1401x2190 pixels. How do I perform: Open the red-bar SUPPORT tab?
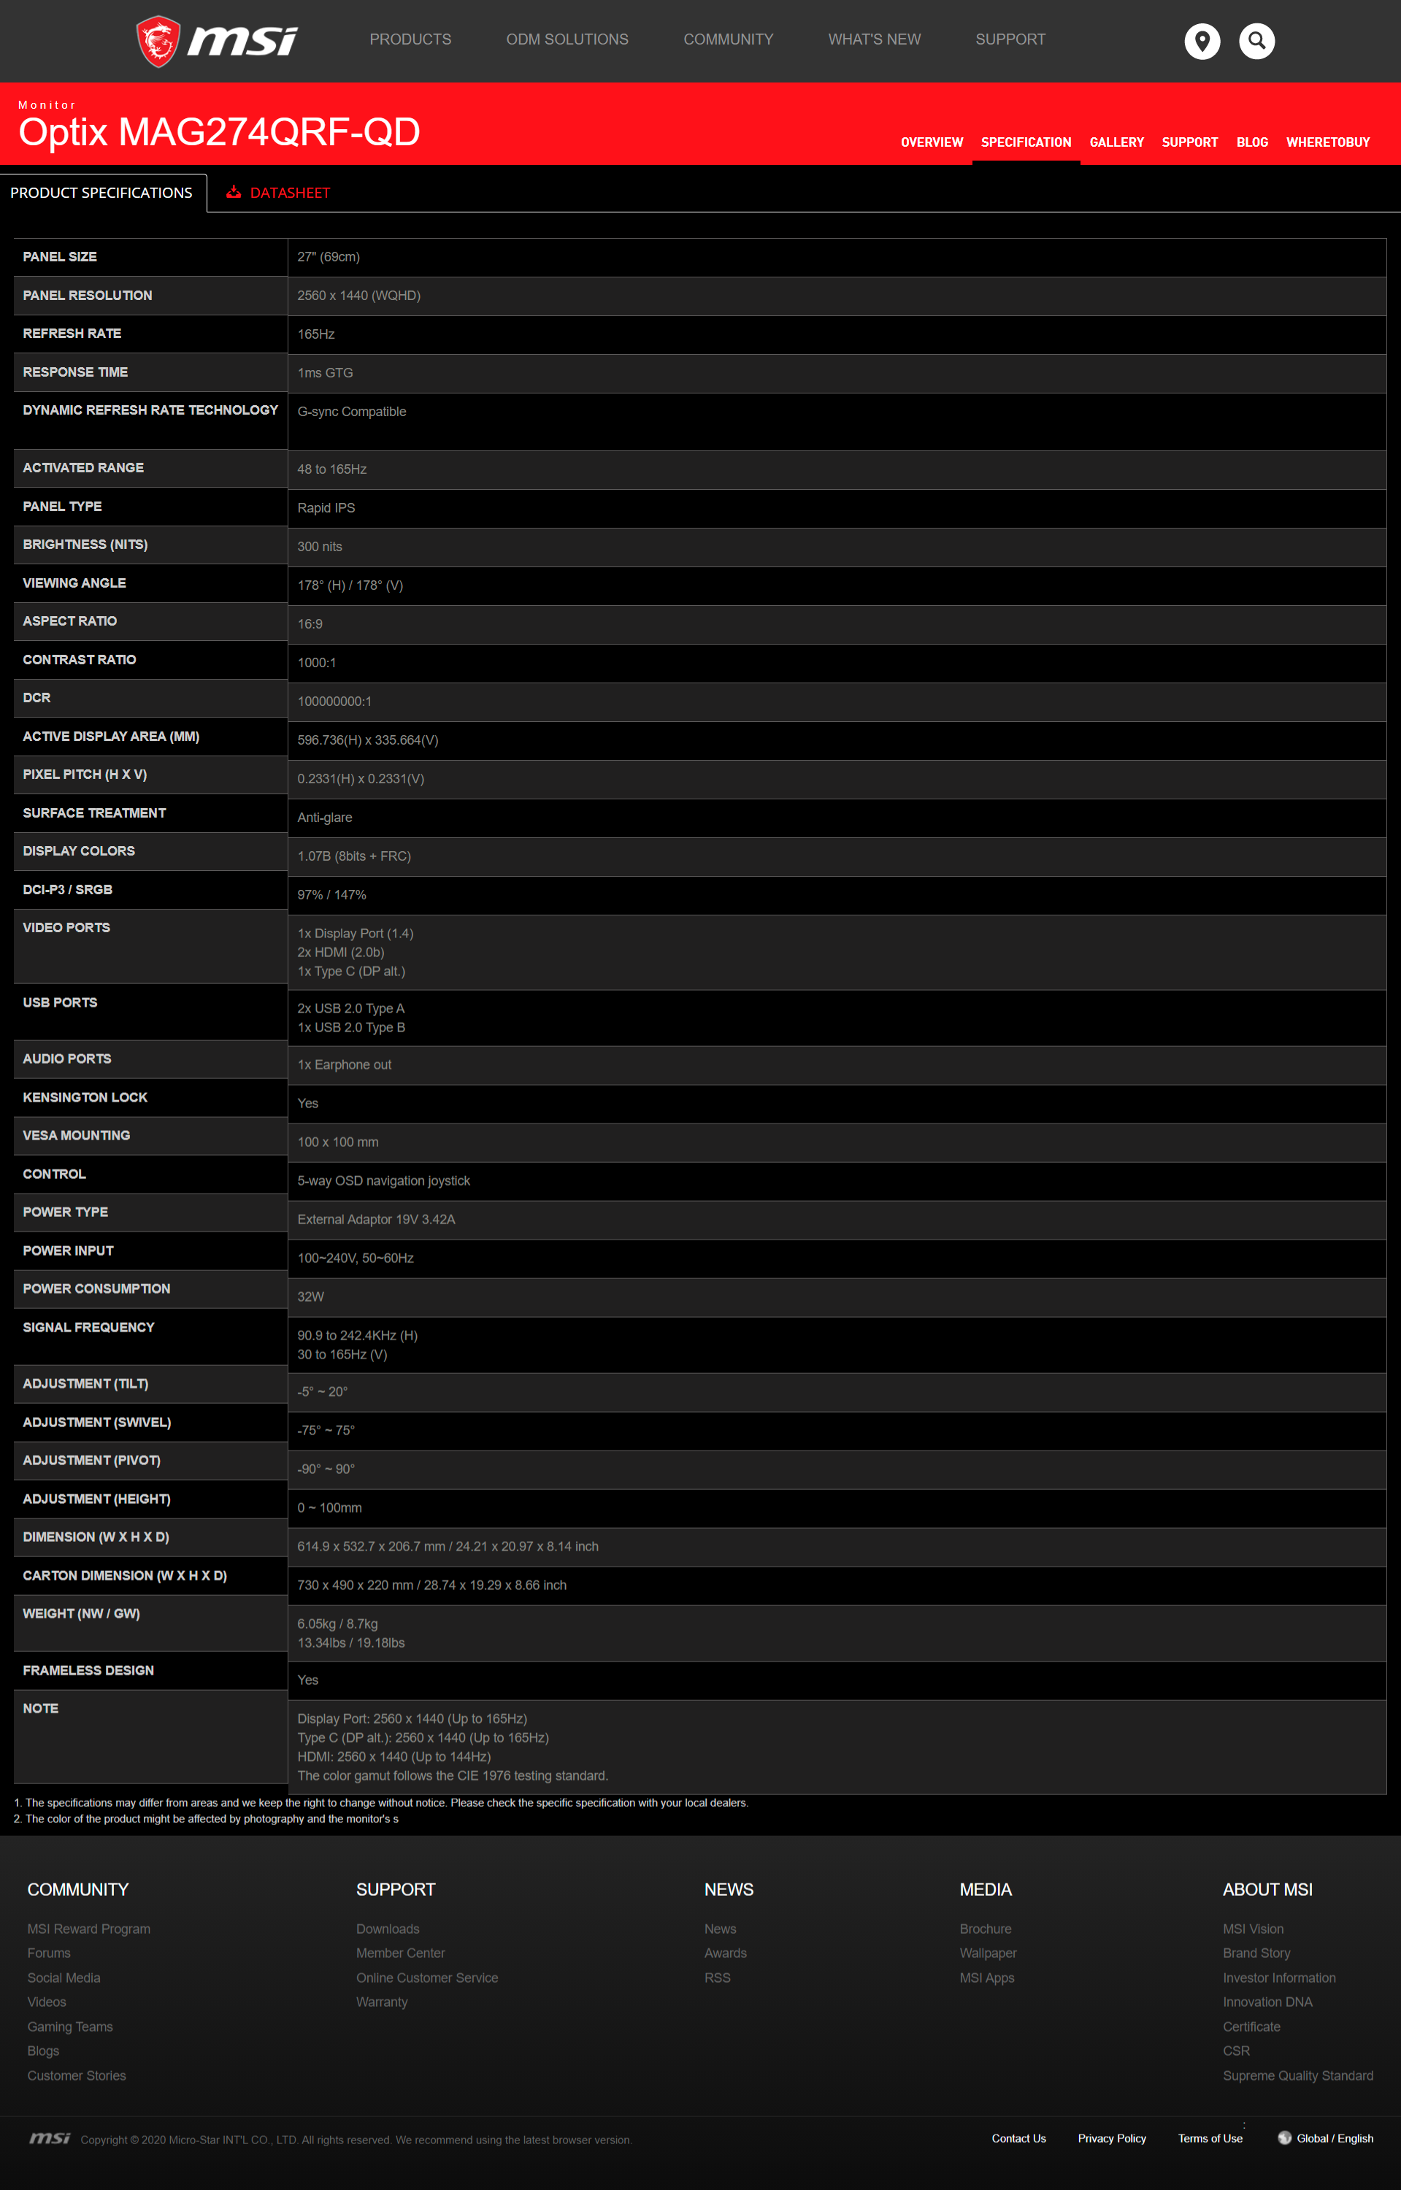(x=1189, y=142)
